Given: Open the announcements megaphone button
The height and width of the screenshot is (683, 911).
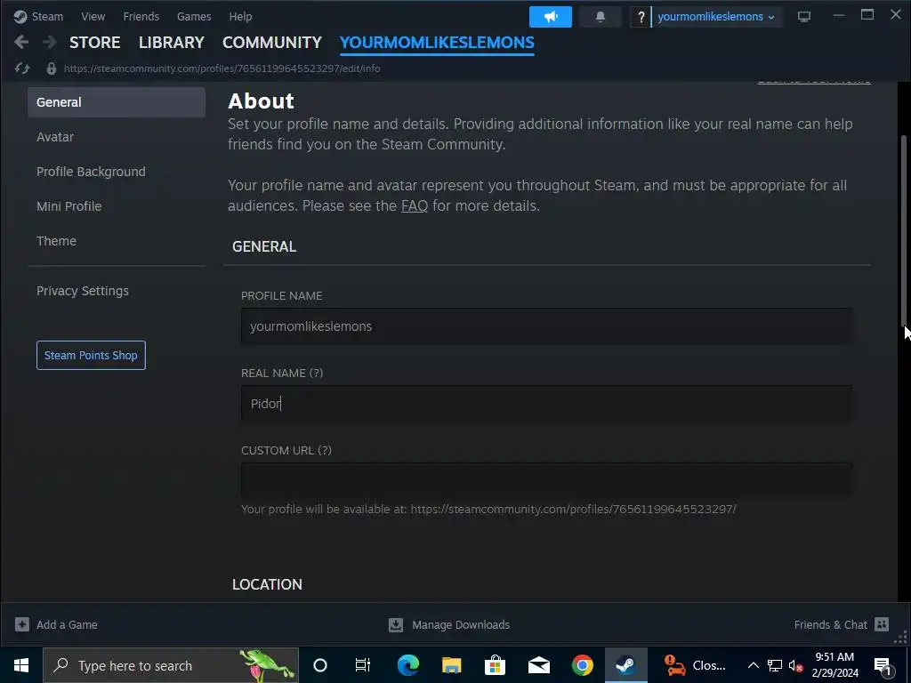Looking at the screenshot, I should coord(550,17).
